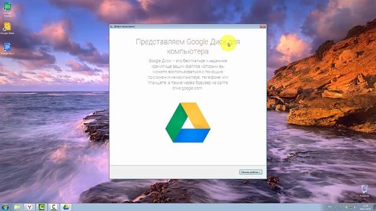Select the Google Slides desktop shortcut
The width and height of the screenshot is (376, 211).
[7, 29]
